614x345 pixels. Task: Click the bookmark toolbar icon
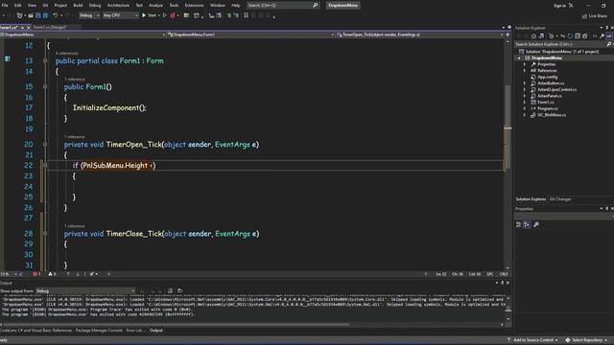click(246, 15)
